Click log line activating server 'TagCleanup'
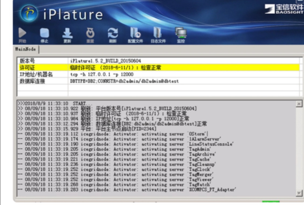304x205 pixels. click(117, 164)
